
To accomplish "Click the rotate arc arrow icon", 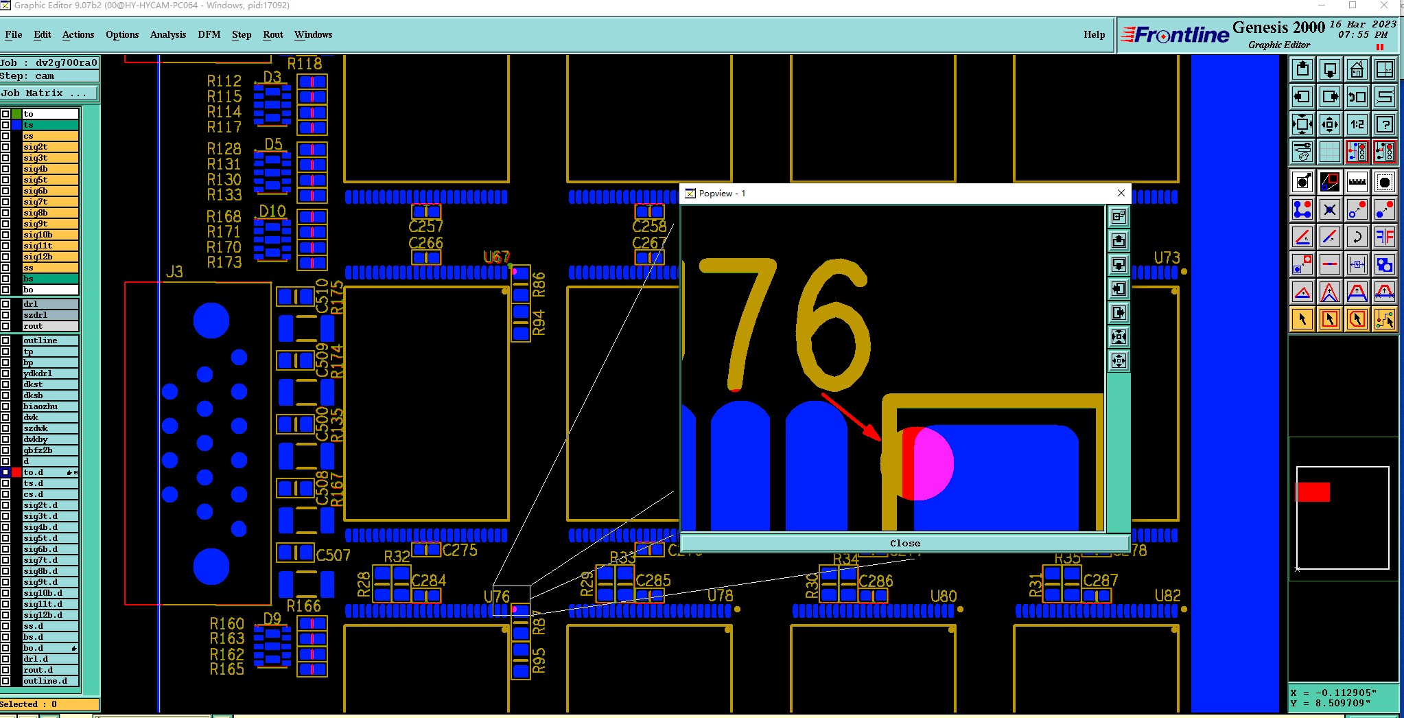I will pos(1357,238).
